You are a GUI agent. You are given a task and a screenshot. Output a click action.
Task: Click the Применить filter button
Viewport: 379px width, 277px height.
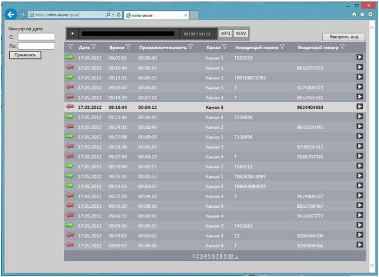tap(25, 55)
